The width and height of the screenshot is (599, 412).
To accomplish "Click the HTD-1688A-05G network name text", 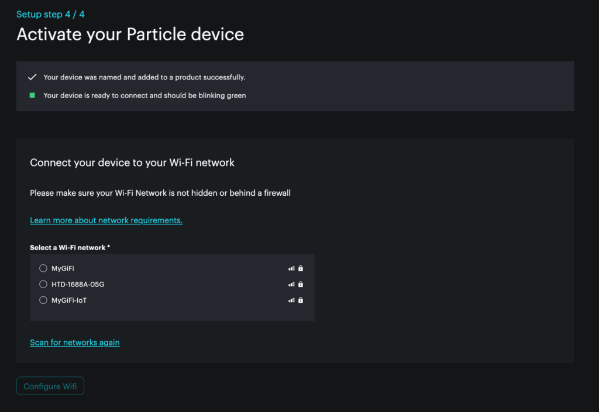I will (x=78, y=285).
